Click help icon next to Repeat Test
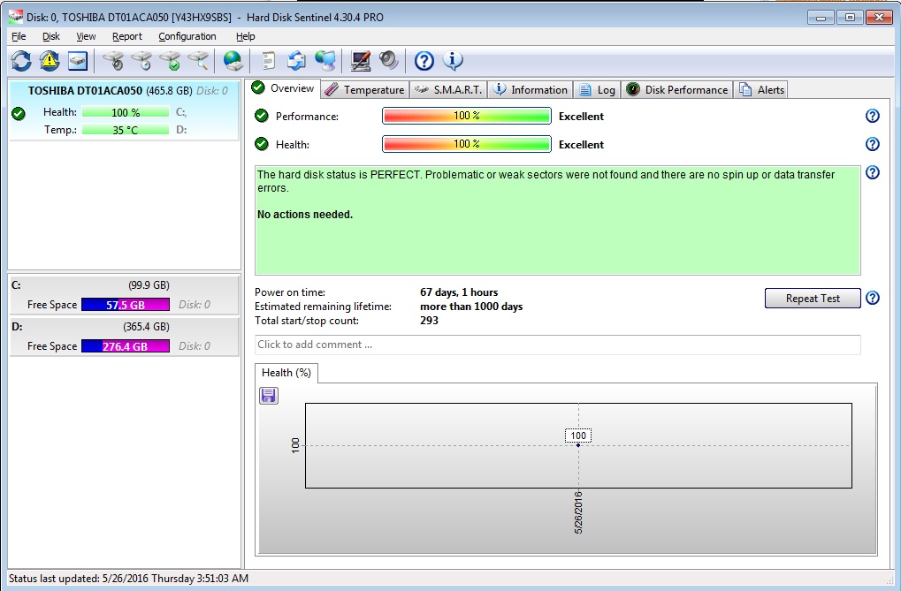This screenshot has width=901, height=591. [x=872, y=299]
